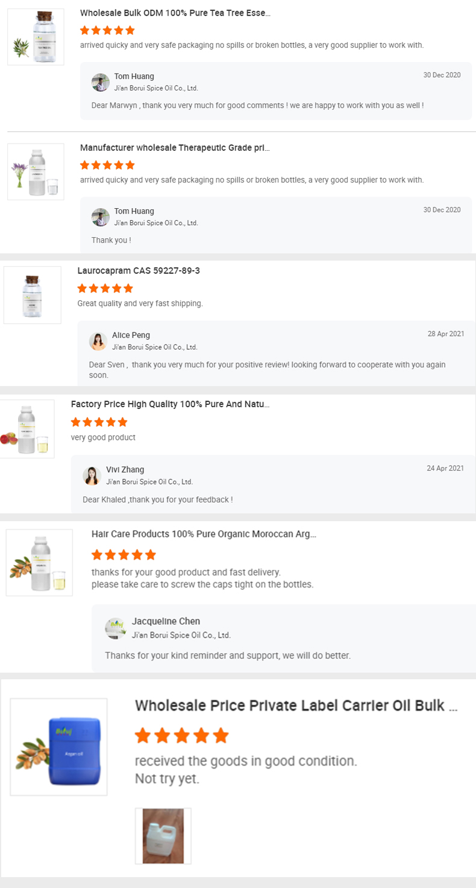Open "Hair Care Products 100% Pure Organic Moroccan" title

click(x=204, y=534)
